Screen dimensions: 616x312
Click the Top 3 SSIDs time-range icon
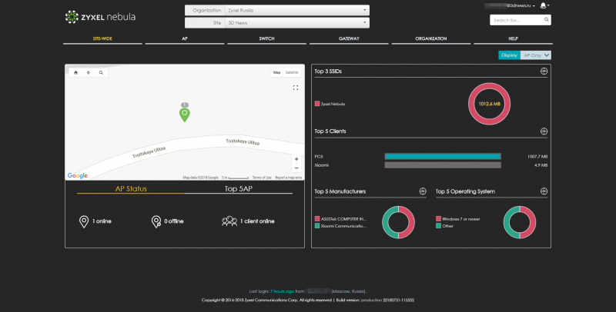[544, 71]
